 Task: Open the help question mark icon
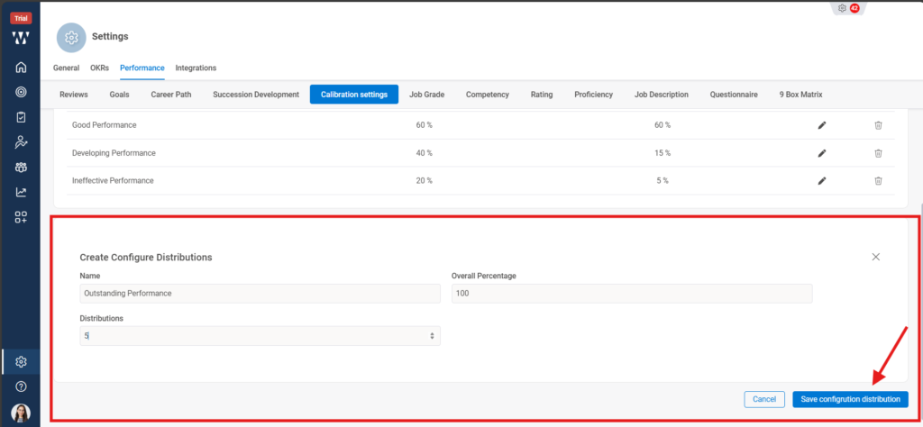coord(21,386)
